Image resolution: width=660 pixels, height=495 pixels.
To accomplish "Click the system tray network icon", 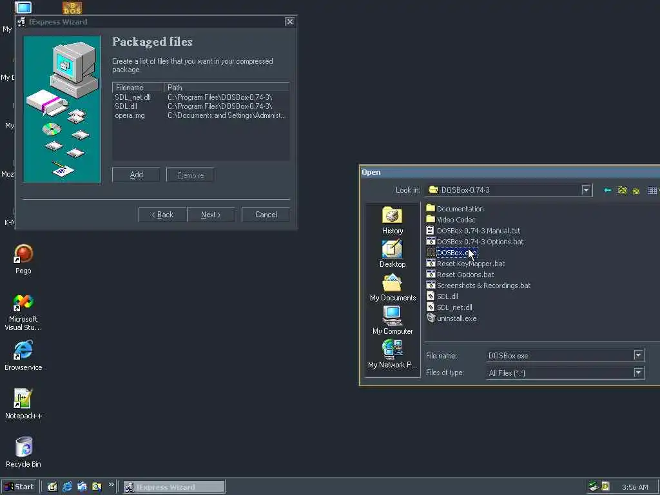I will coord(594,487).
